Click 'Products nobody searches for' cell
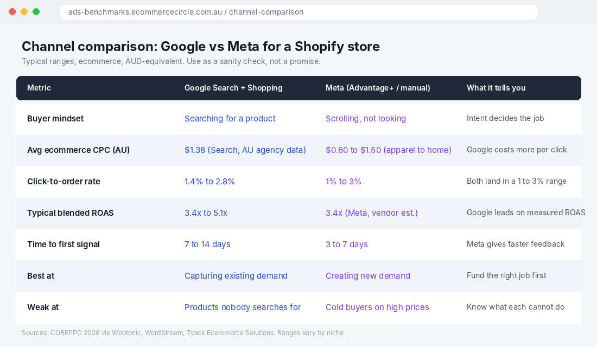 [243, 307]
